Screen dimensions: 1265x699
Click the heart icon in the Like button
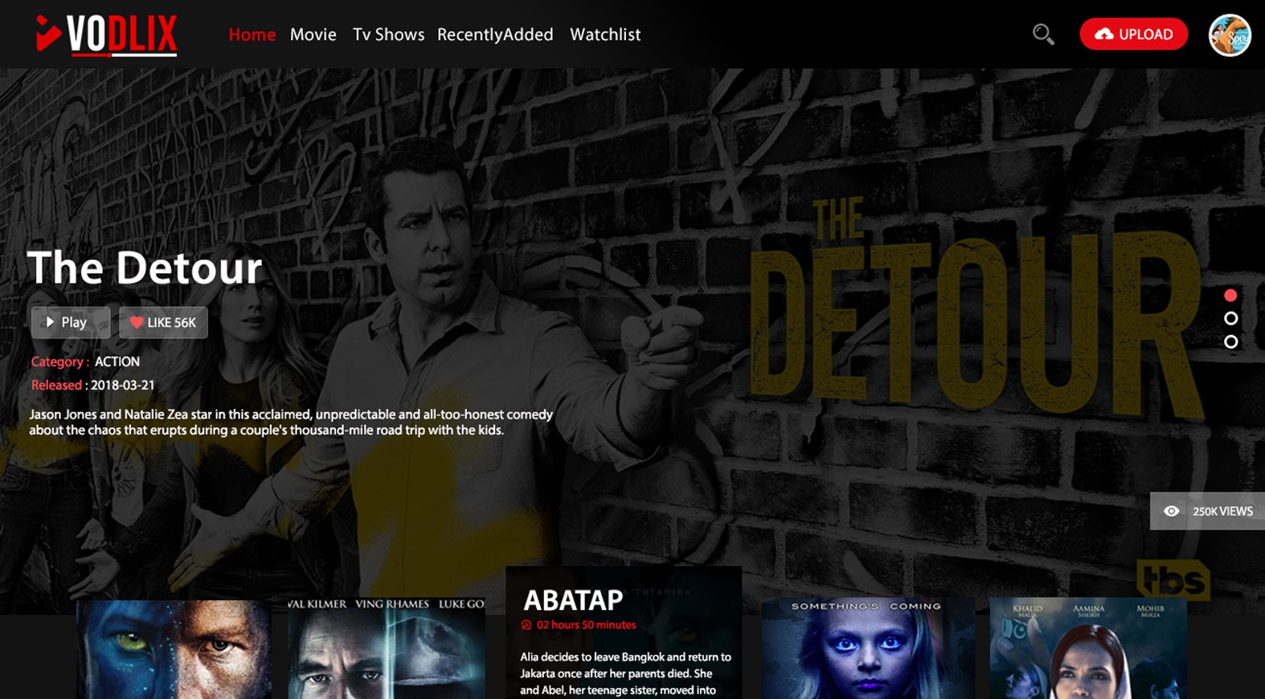(x=137, y=322)
